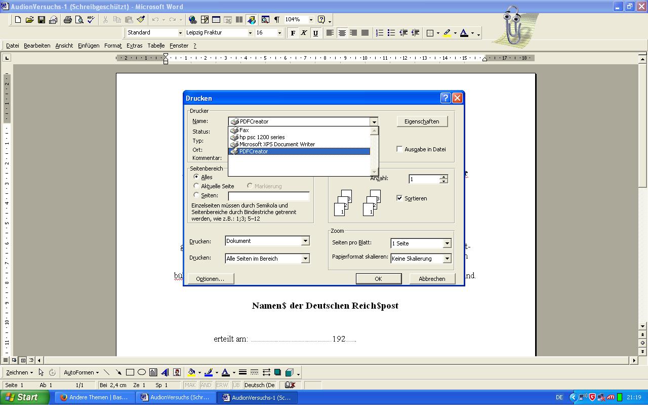Click the Print icon in standard toolbar
The image size is (648, 420).
[x=67, y=20]
